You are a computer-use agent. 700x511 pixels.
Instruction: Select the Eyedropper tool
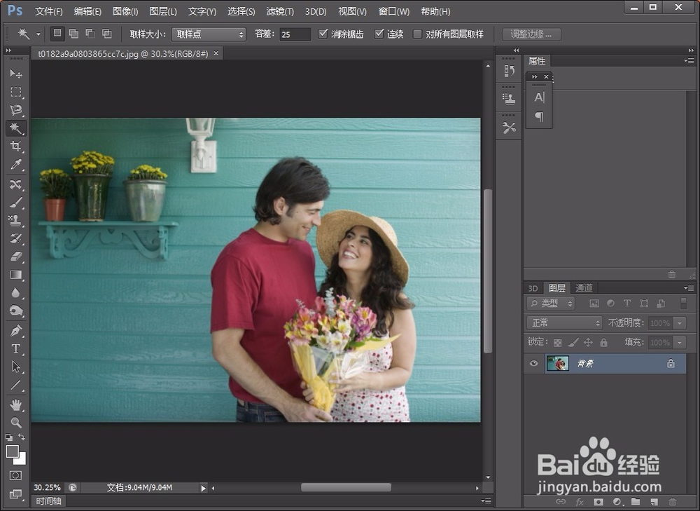point(16,165)
